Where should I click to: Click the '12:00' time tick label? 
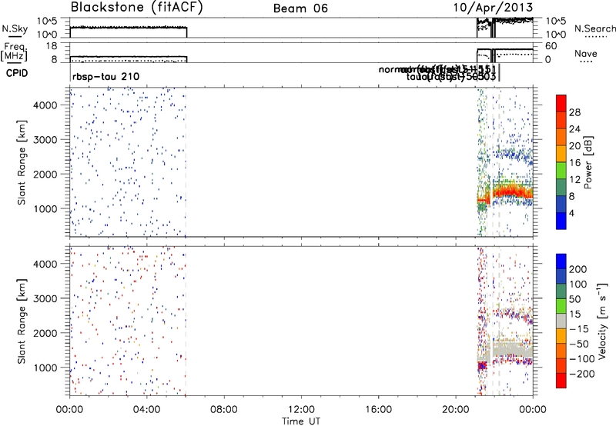coord(301,410)
